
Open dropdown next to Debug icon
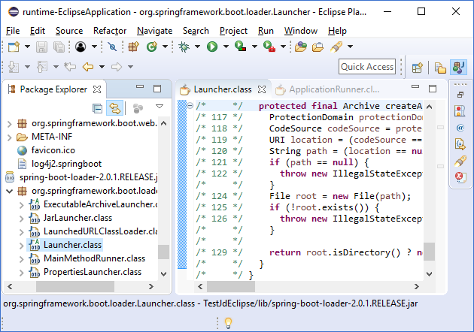click(197, 47)
